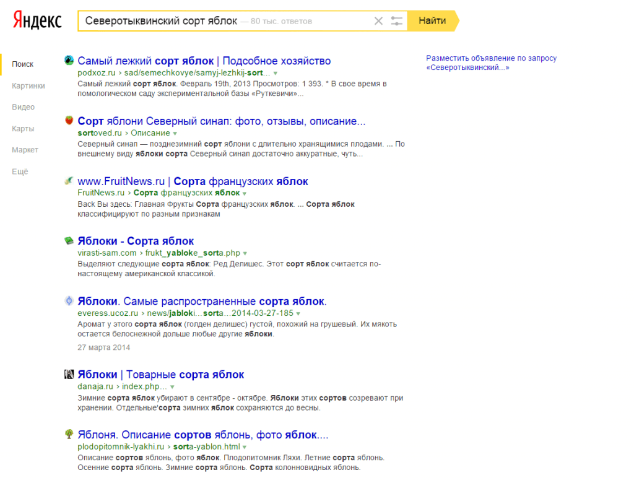
Task: Click '80 тыс. ответов' count text
Action: point(281,21)
